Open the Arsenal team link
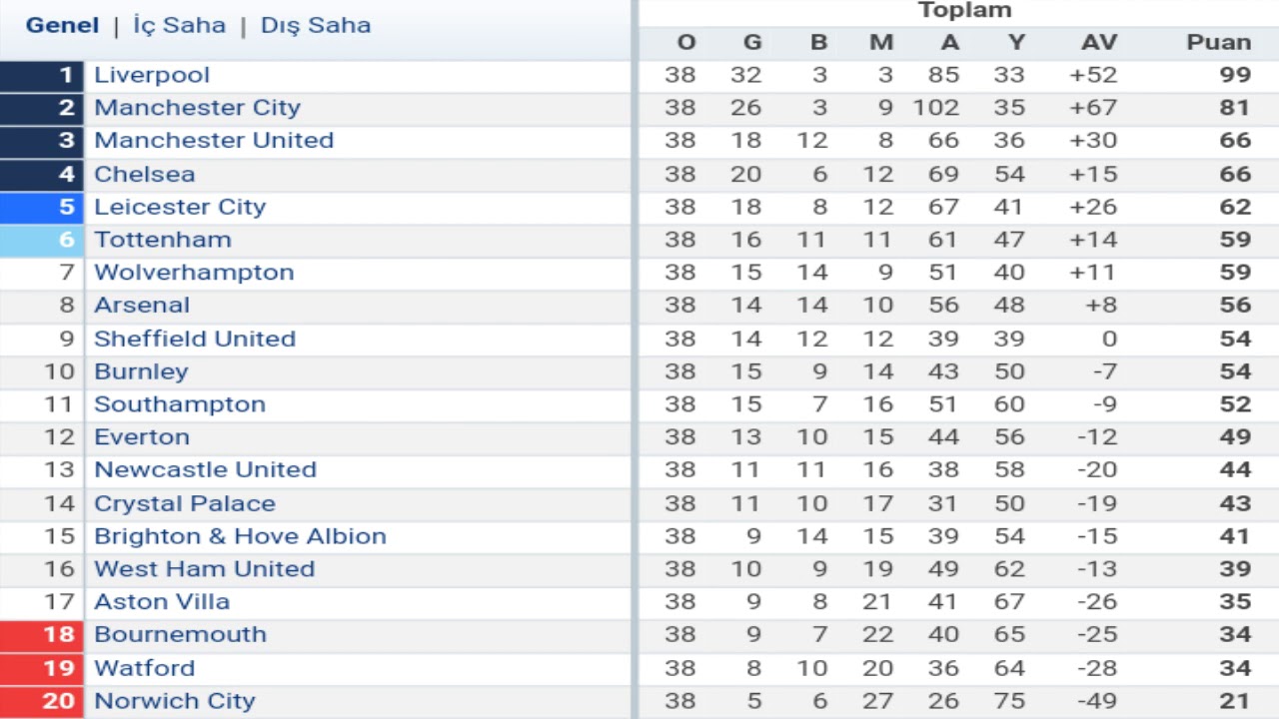Image resolution: width=1279 pixels, height=719 pixels. (x=142, y=306)
